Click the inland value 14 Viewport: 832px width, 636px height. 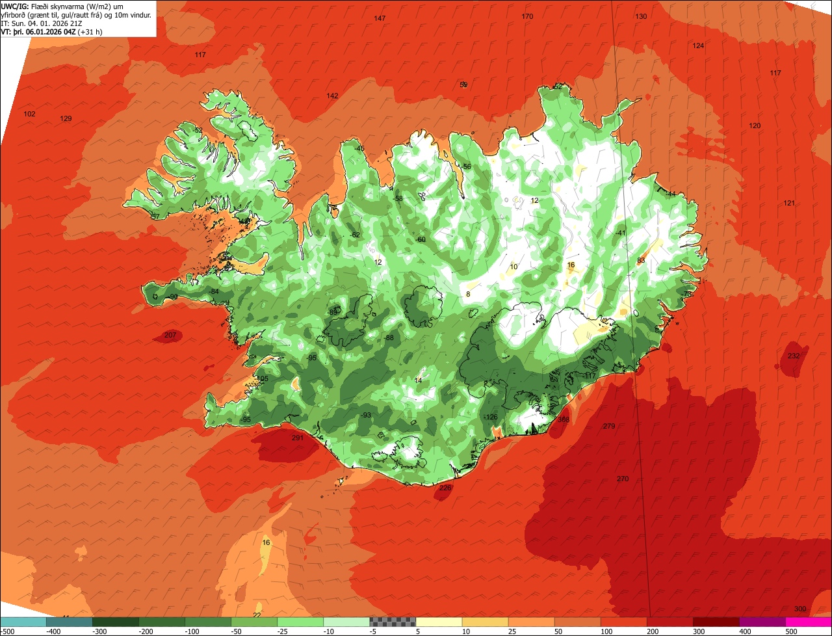point(418,380)
